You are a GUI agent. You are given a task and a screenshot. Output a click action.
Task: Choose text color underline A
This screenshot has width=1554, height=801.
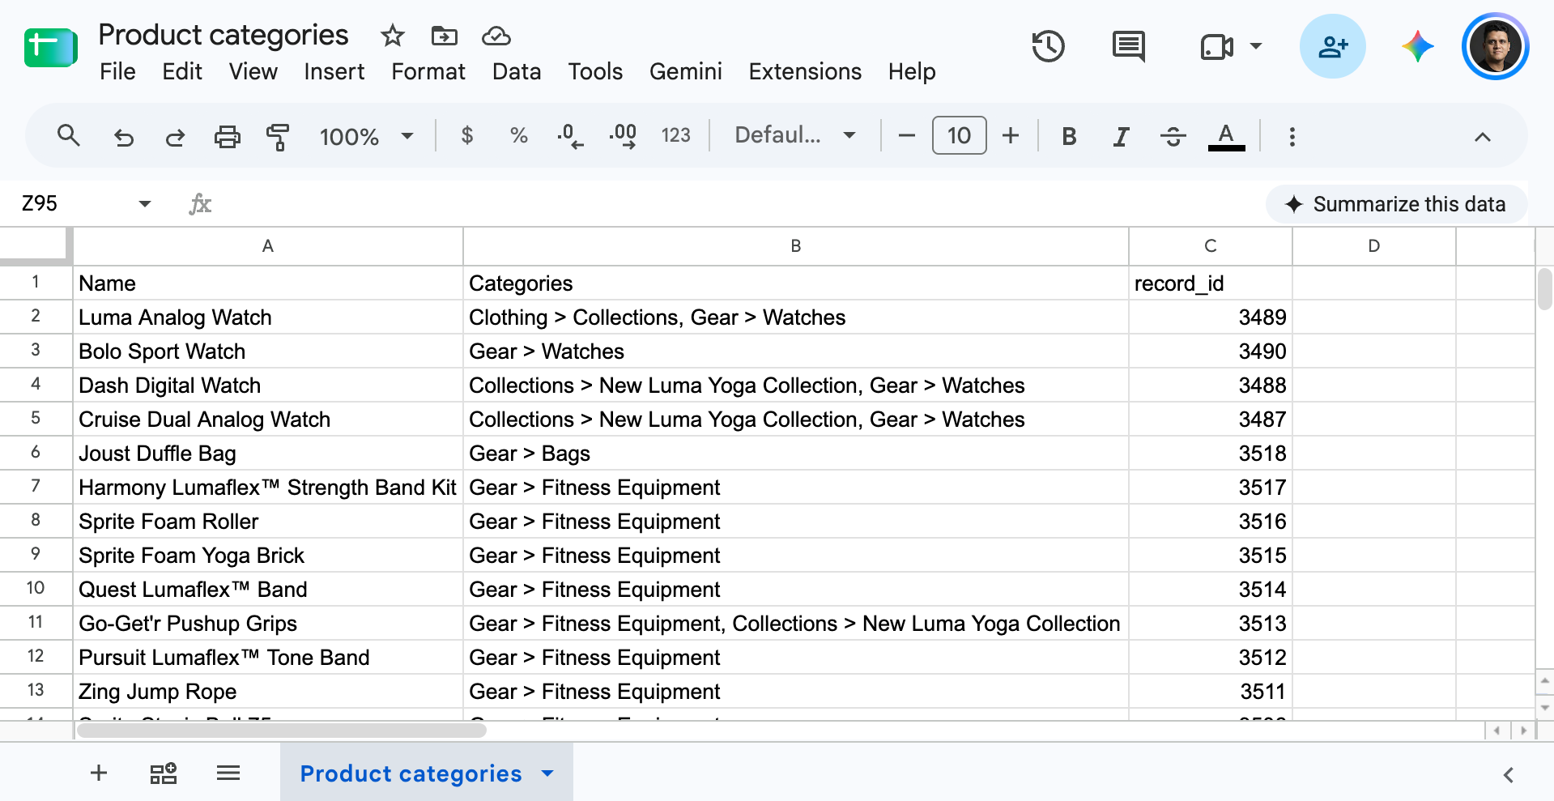pyautogui.click(x=1226, y=136)
